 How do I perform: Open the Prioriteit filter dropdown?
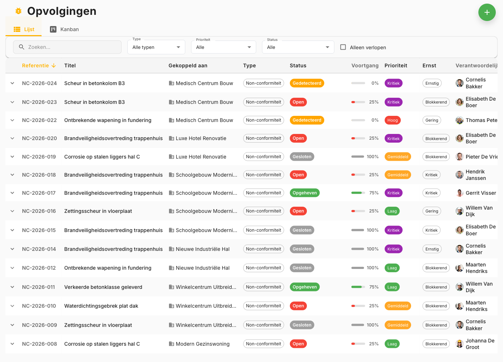(x=223, y=47)
